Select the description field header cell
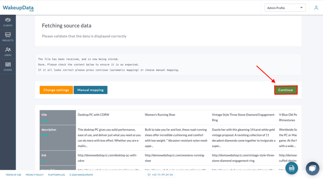Image resolution: width=323 pixels, height=179 pixels. pyautogui.click(x=58, y=138)
